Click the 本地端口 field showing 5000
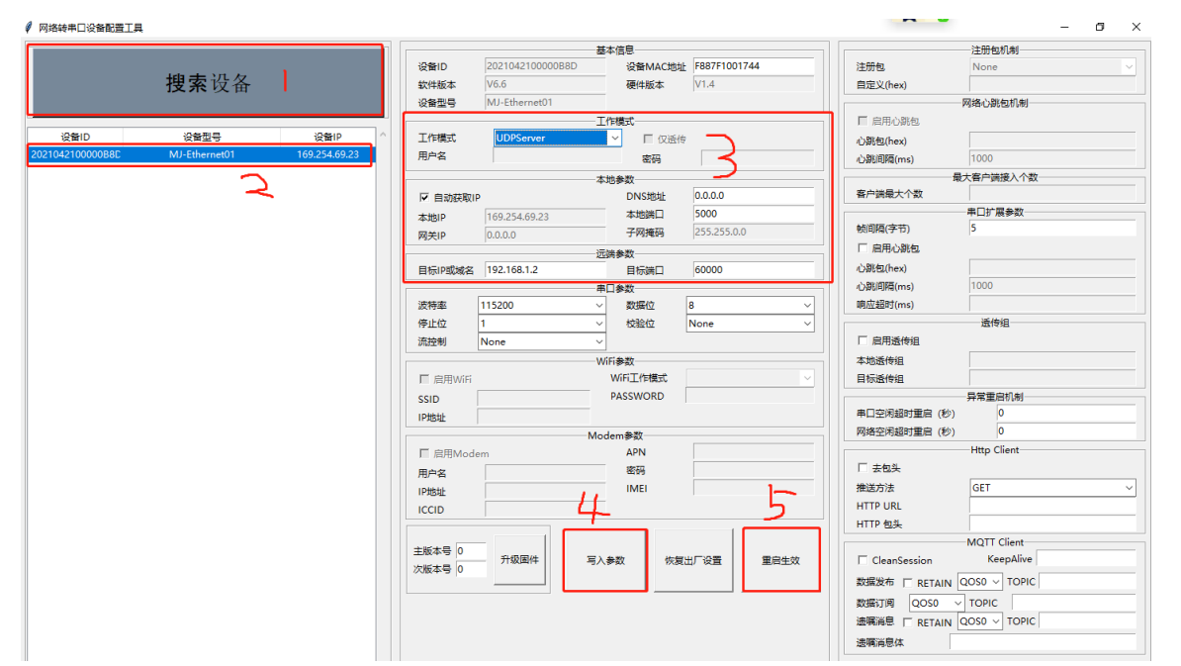The image size is (1181, 666). pos(753,214)
